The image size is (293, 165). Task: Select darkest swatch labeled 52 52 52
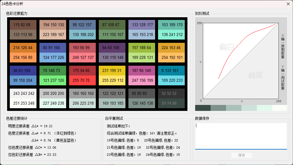coord(171,93)
